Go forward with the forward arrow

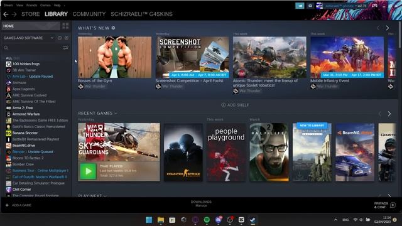14,14
